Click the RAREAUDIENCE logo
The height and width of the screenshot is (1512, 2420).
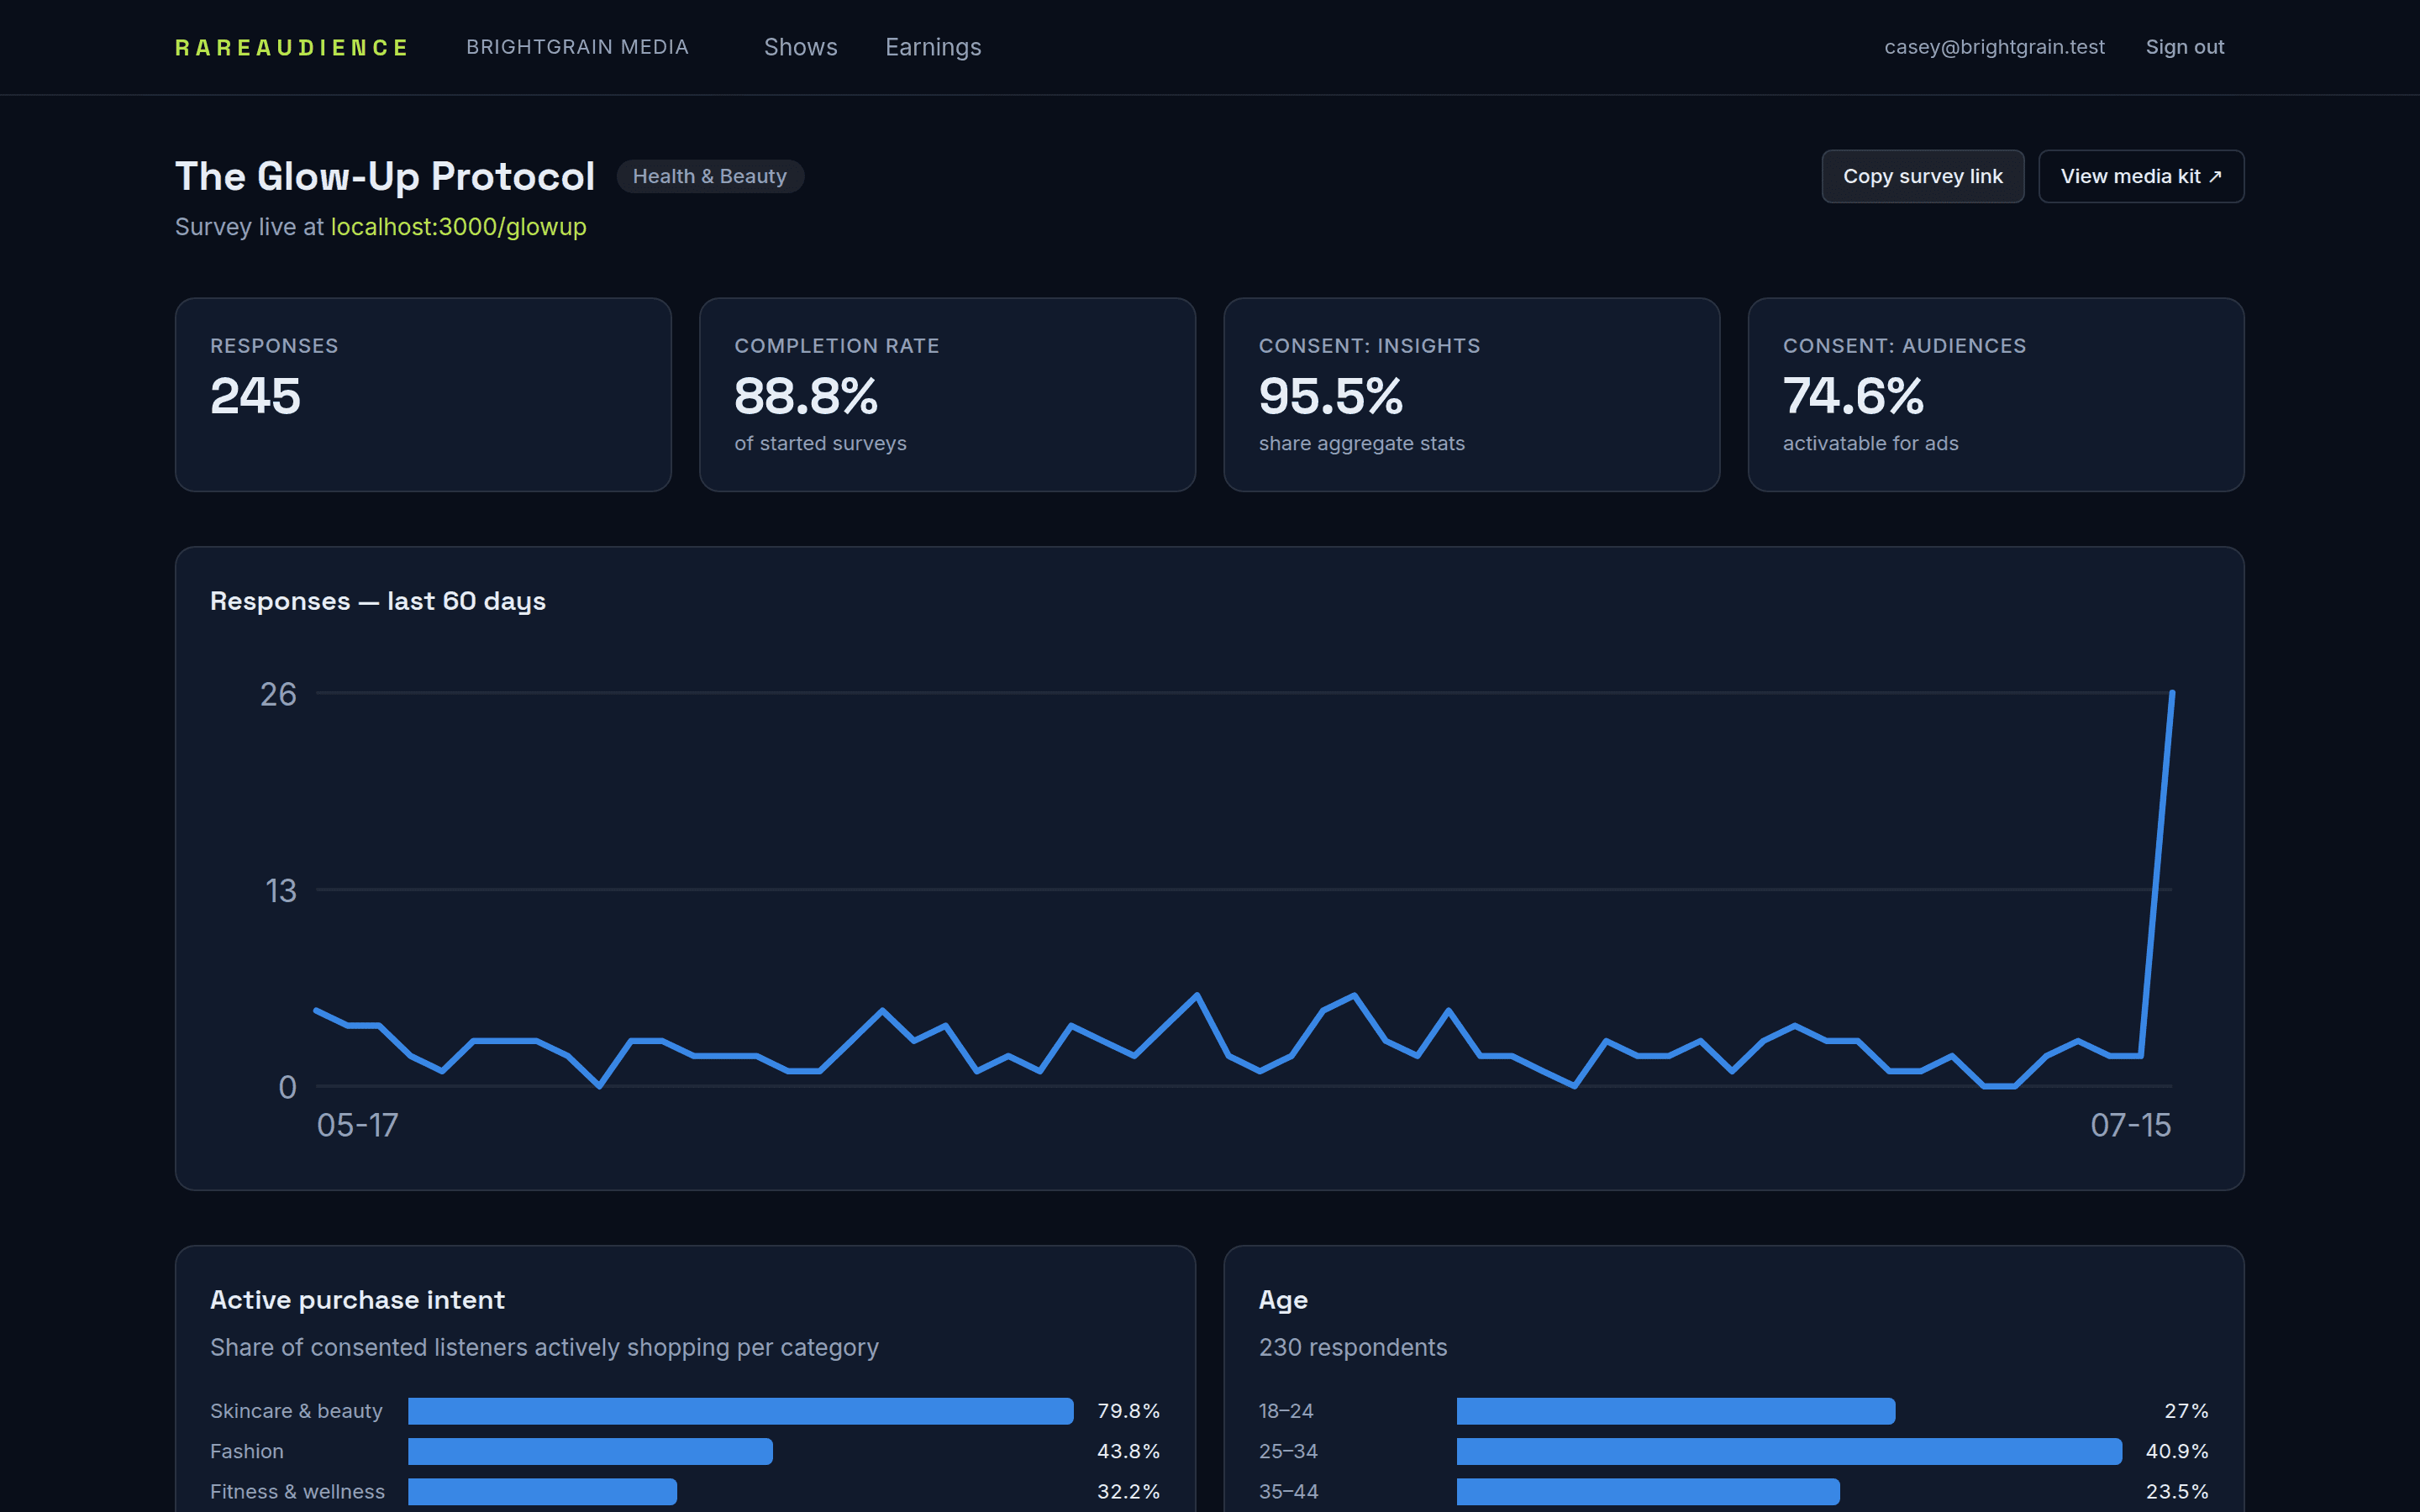[291, 47]
